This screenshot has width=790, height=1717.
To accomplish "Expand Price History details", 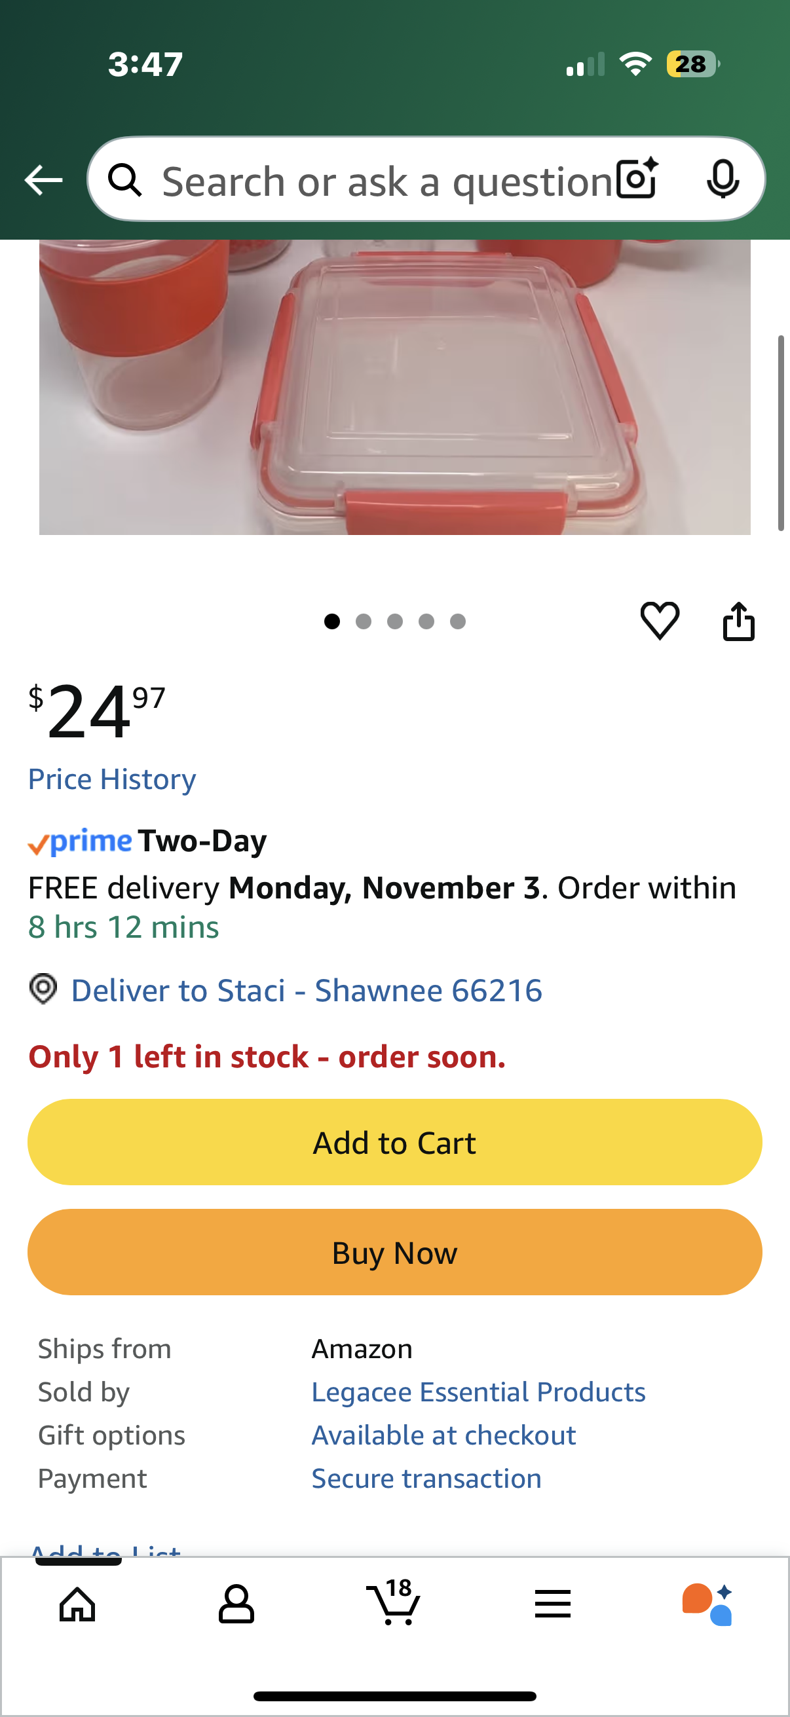I will [111, 779].
